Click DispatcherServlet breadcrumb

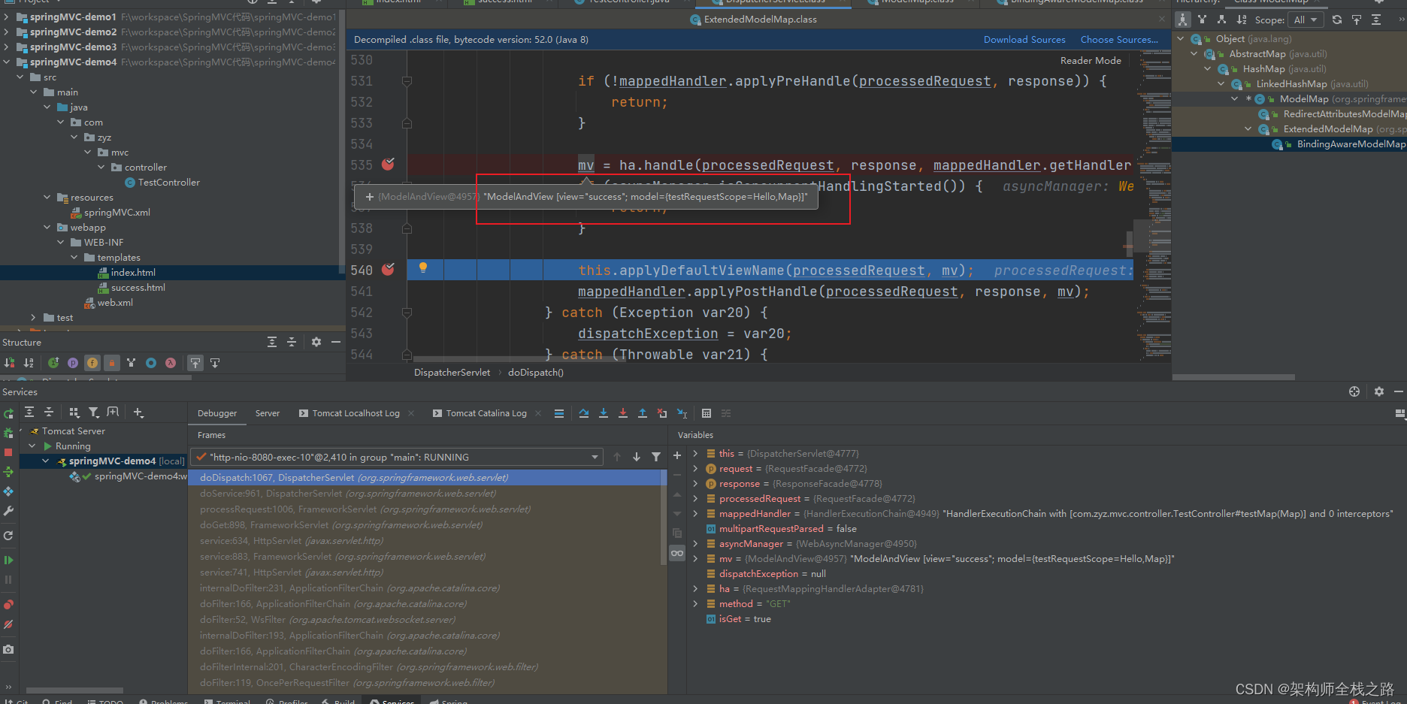(452, 373)
